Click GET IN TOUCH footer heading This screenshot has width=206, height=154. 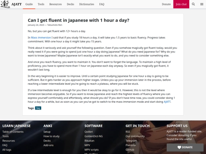137,126
